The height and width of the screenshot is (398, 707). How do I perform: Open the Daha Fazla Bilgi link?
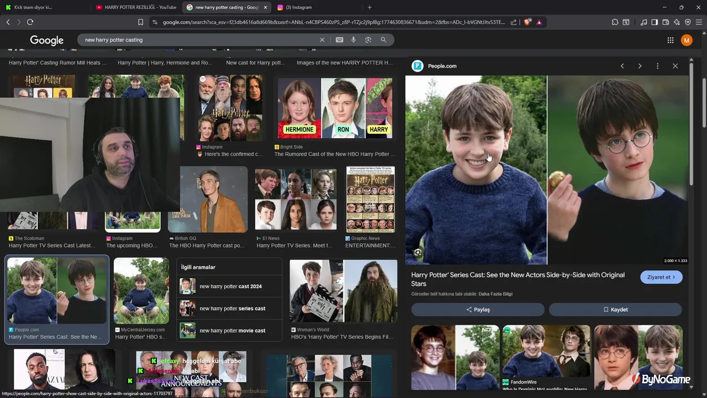pyautogui.click(x=495, y=294)
